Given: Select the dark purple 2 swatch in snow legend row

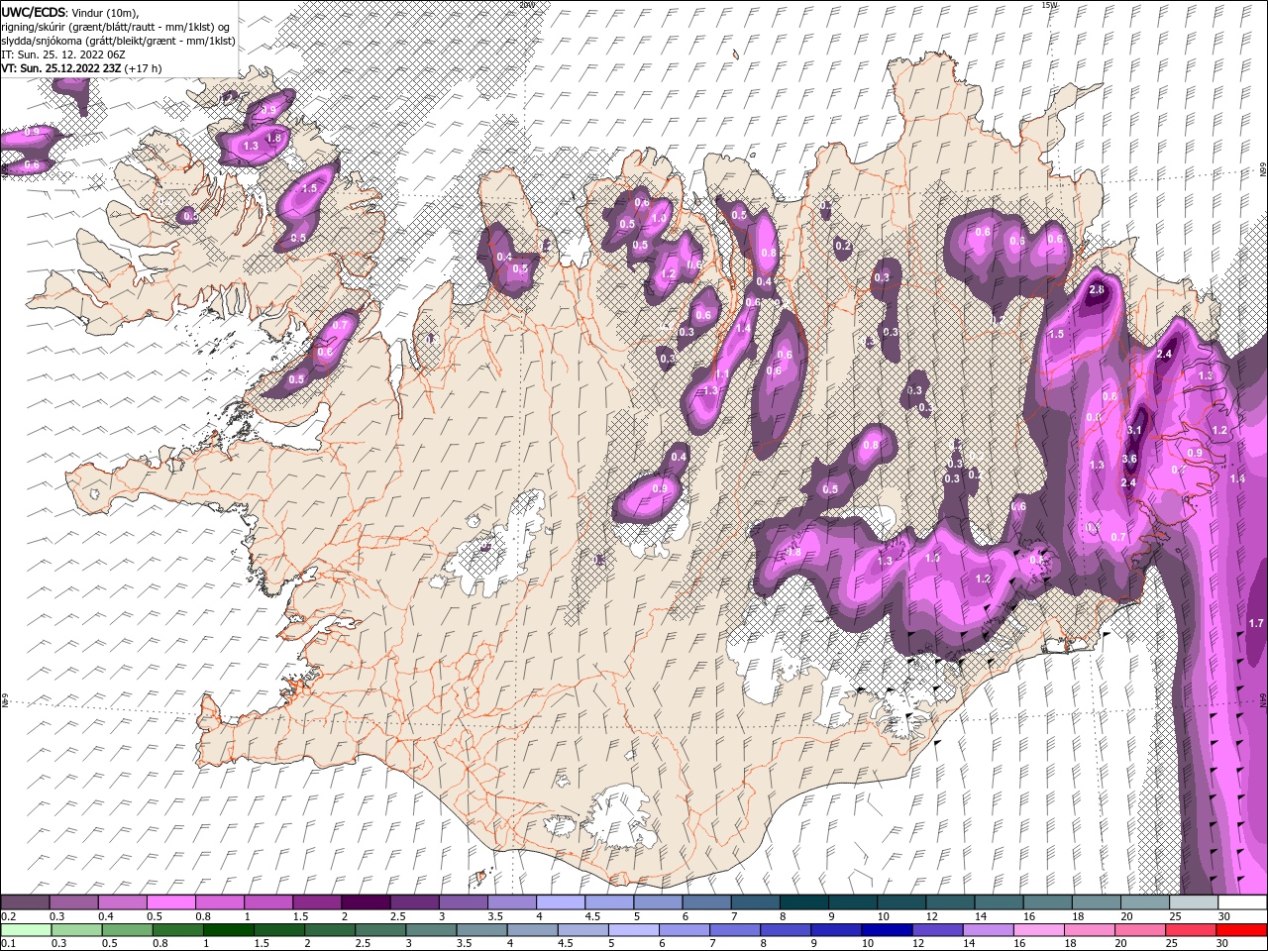Looking at the screenshot, I should click(x=366, y=901).
